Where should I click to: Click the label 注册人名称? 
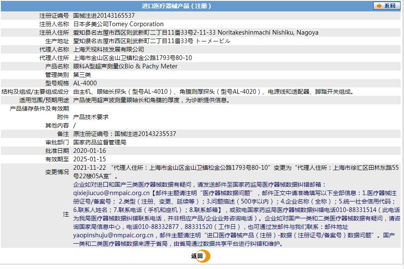54,24
